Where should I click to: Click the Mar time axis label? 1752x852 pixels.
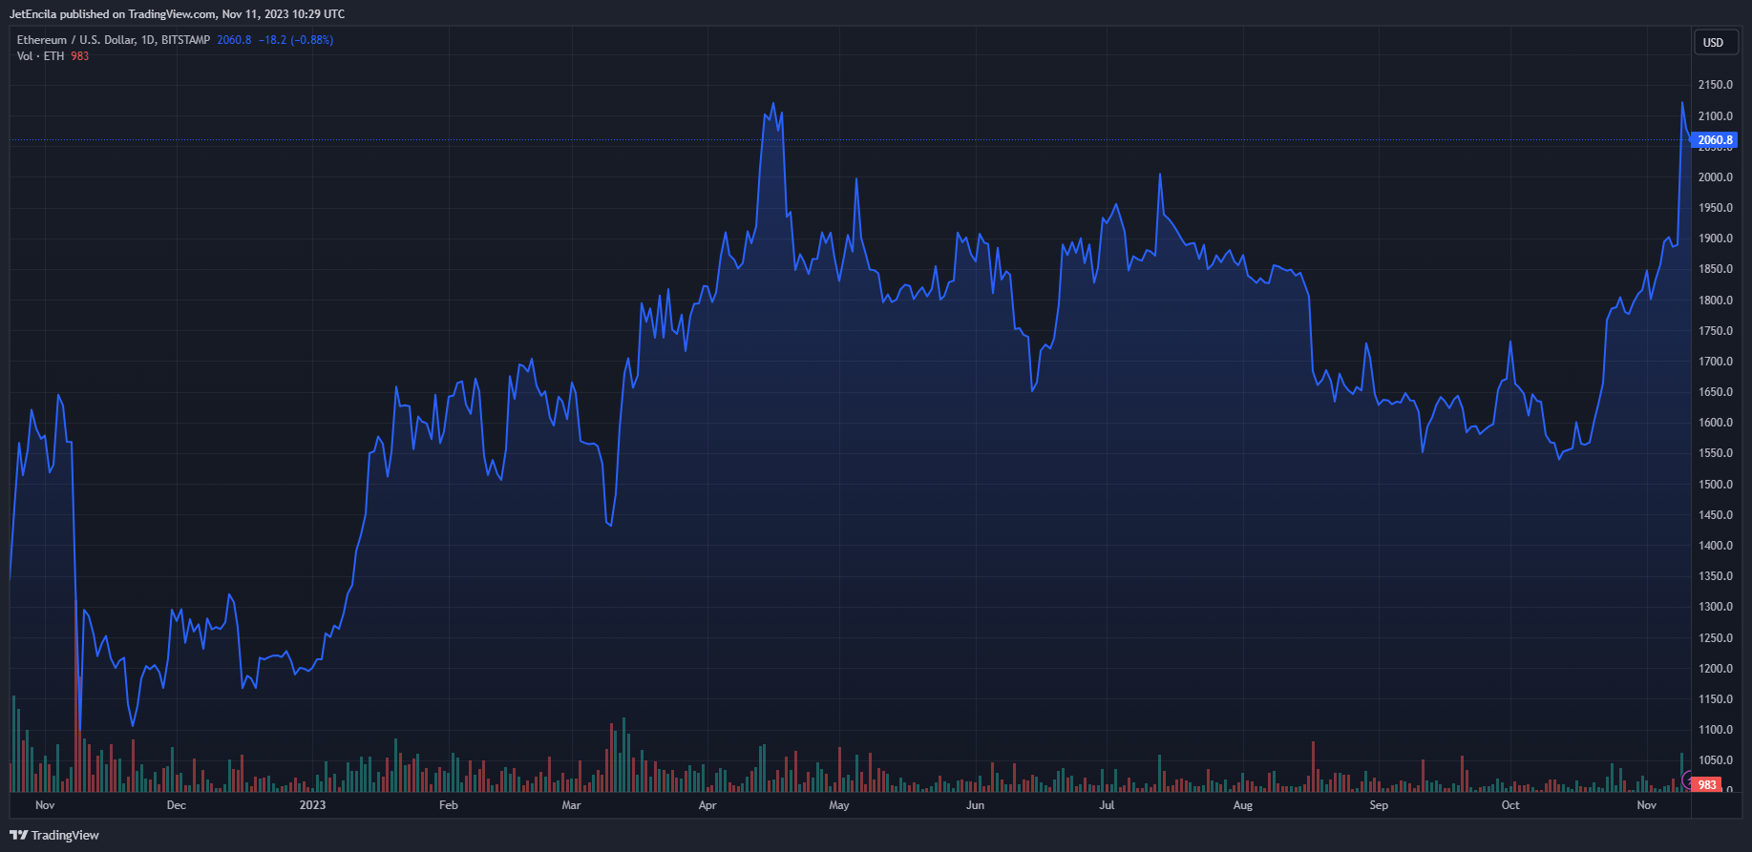(571, 805)
